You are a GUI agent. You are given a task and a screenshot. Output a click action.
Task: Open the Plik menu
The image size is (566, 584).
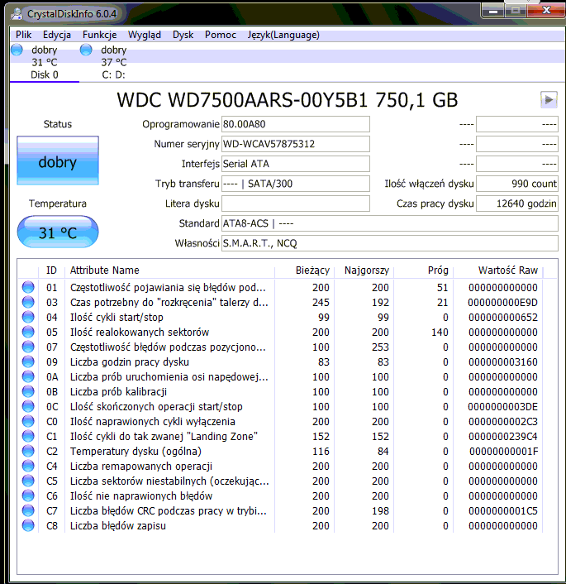[x=23, y=35]
